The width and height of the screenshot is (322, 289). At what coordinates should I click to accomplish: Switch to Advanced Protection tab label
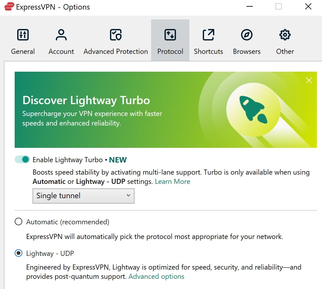coord(116,51)
